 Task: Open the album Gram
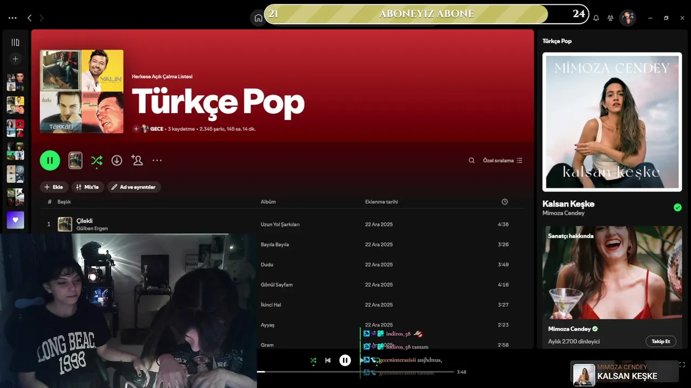click(x=267, y=345)
